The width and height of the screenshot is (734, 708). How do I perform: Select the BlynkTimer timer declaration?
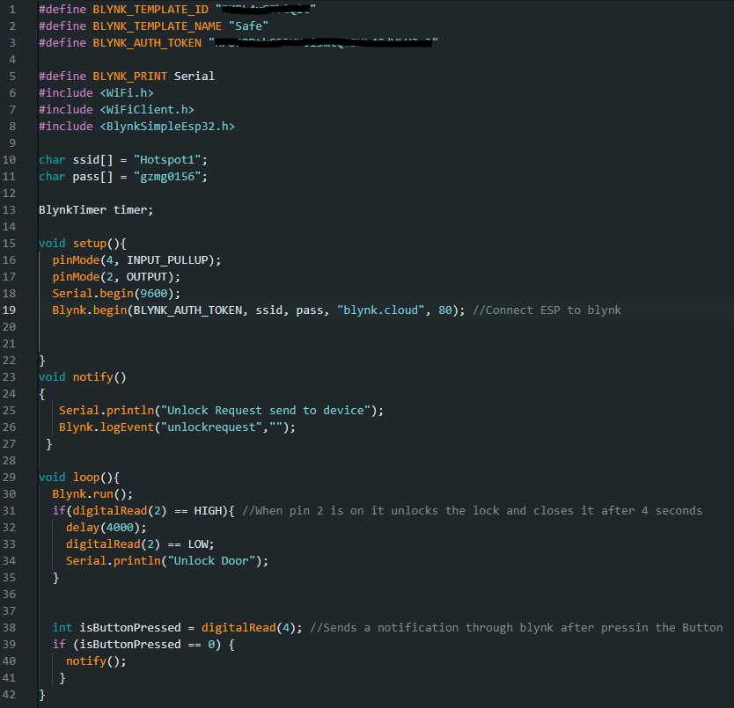(95, 209)
